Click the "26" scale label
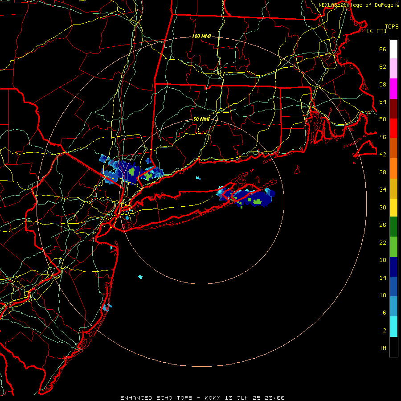401x401 pixels. (383, 225)
